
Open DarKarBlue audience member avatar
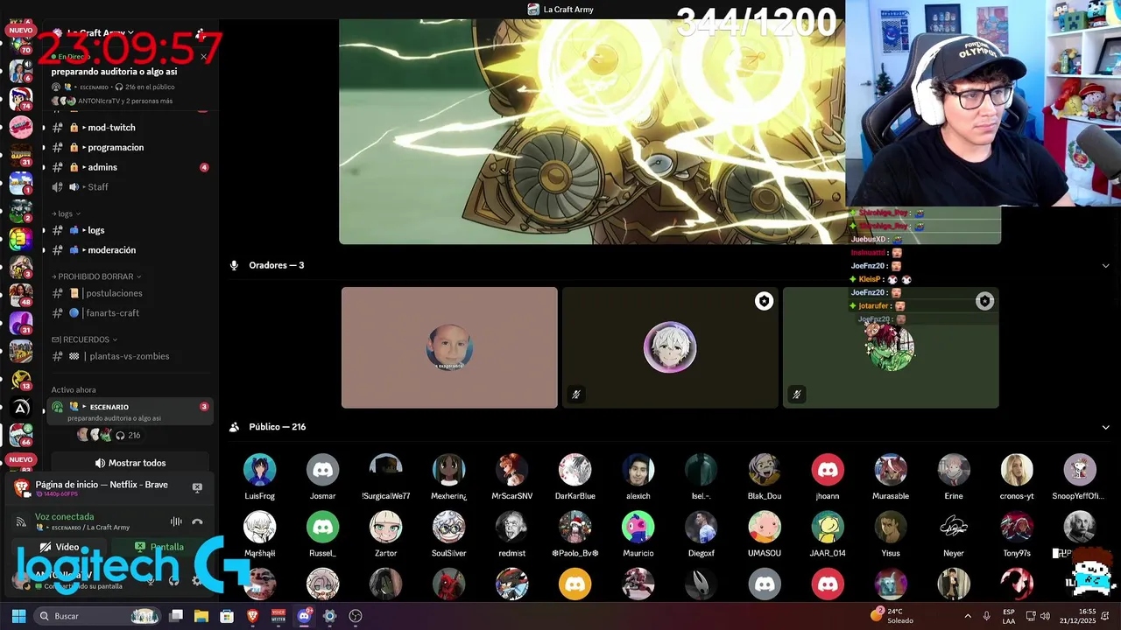[575, 470]
